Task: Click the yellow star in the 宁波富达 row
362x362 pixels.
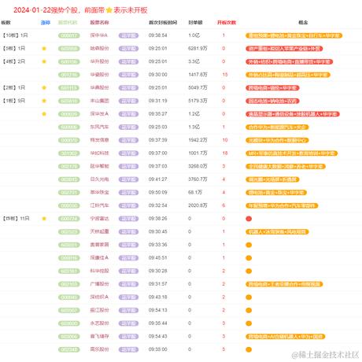Action: coord(44,219)
